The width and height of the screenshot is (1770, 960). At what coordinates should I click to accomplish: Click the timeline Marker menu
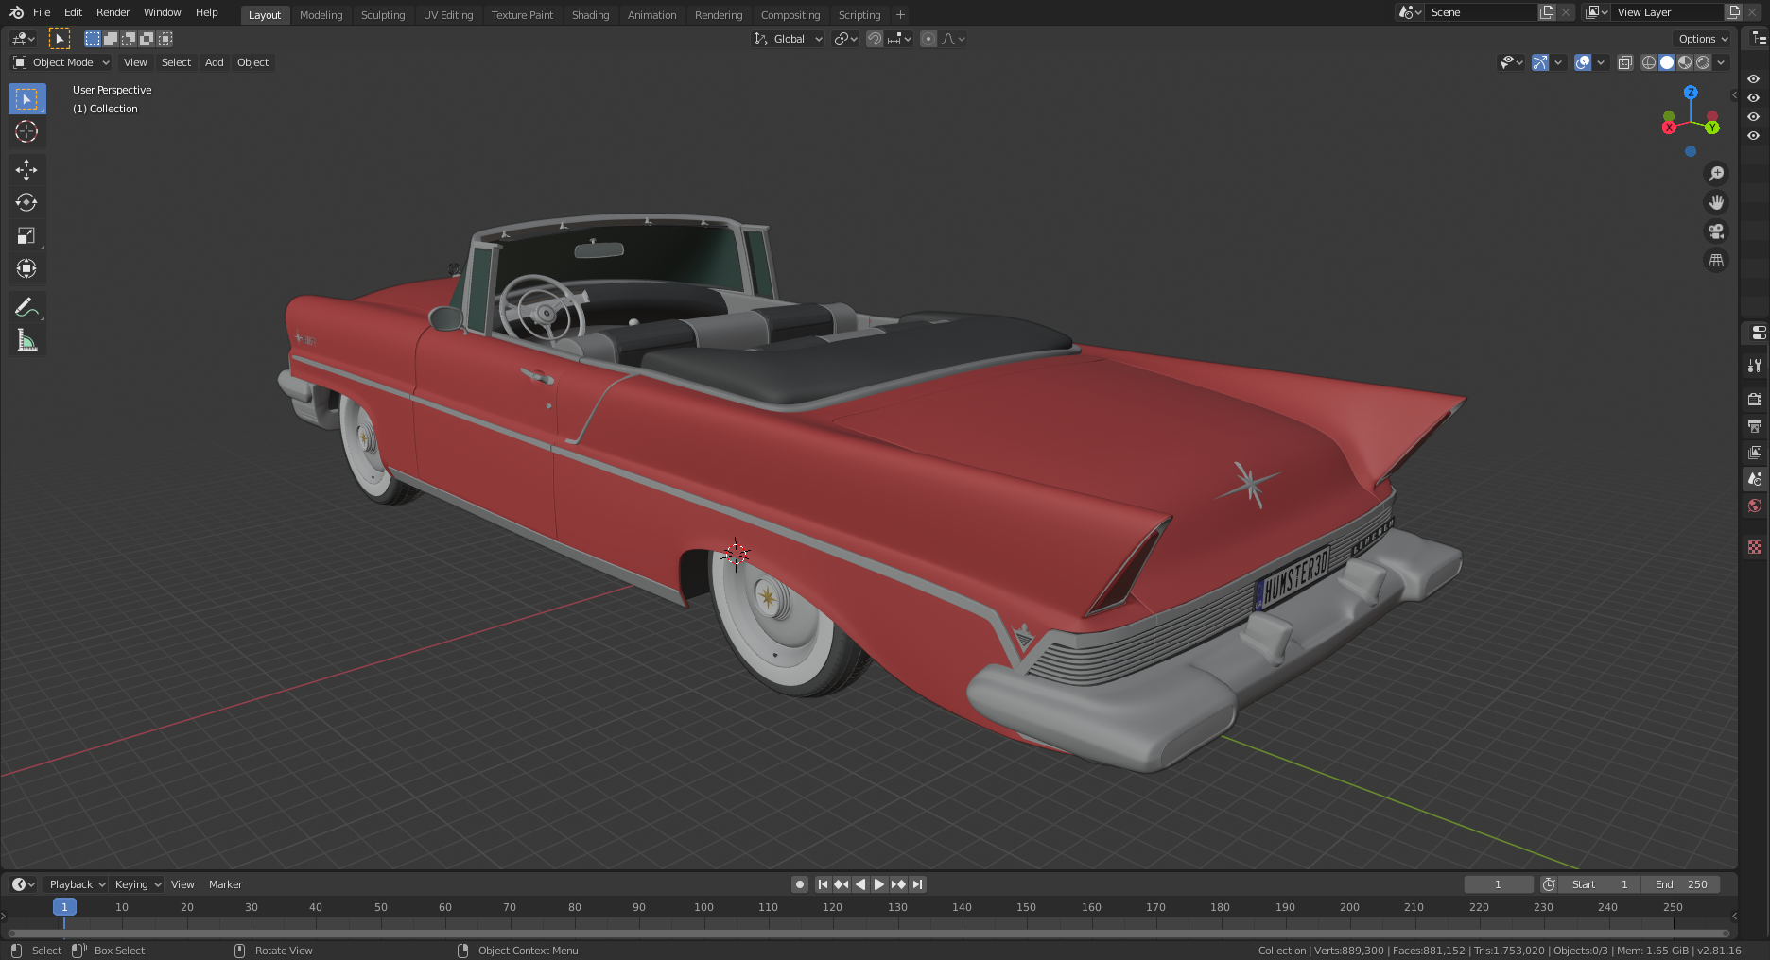click(x=225, y=884)
